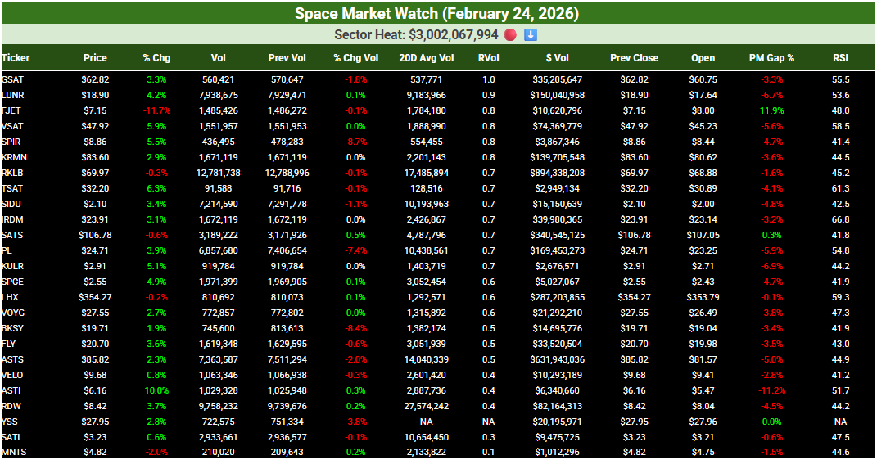Click the Ticker column header
This screenshot has width=877, height=460.
[16, 57]
